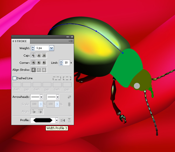Click the Limit value field
The height and width of the screenshot is (152, 175).
point(66,63)
